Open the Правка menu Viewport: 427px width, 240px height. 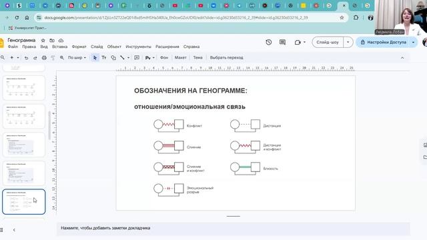tap(29, 47)
